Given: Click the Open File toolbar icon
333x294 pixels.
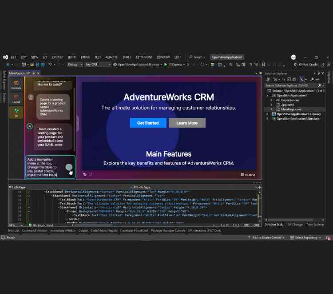Looking at the screenshot, I should [32, 64].
